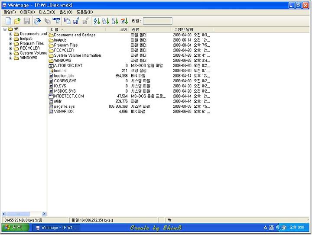Select the ntldr file name
This screenshot has width=312, height=235.
58,101
